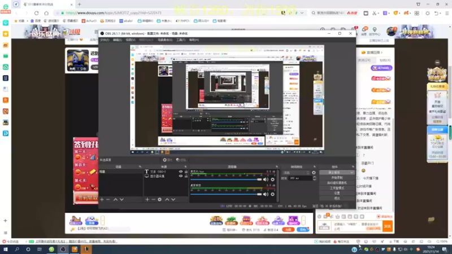Reload the browser page with refresh icon
Screen dimensions: 452x254
(x=36, y=13)
